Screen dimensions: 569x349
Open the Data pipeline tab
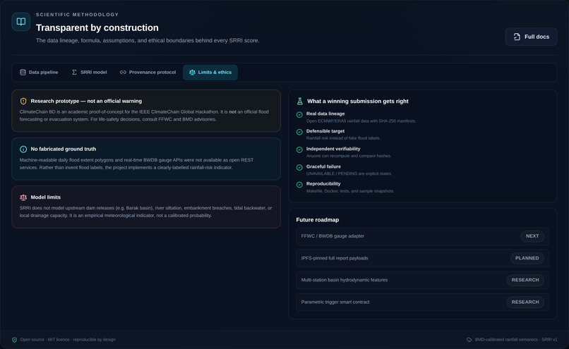click(39, 72)
